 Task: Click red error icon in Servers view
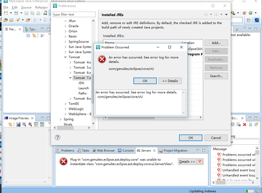click(63, 162)
